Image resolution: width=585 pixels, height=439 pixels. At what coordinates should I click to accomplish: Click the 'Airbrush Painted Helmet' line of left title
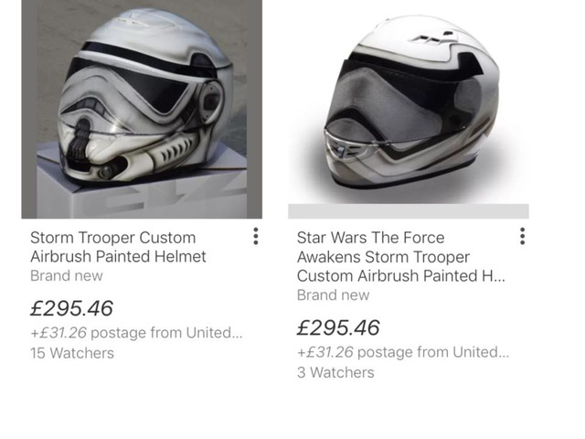click(118, 257)
